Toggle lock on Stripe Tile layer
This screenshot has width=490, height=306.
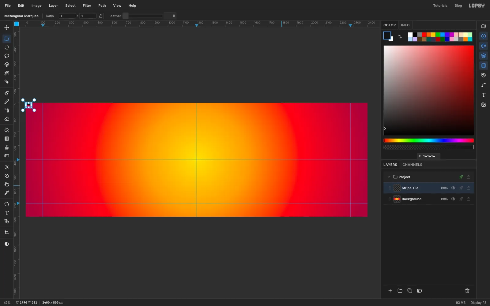(x=469, y=188)
